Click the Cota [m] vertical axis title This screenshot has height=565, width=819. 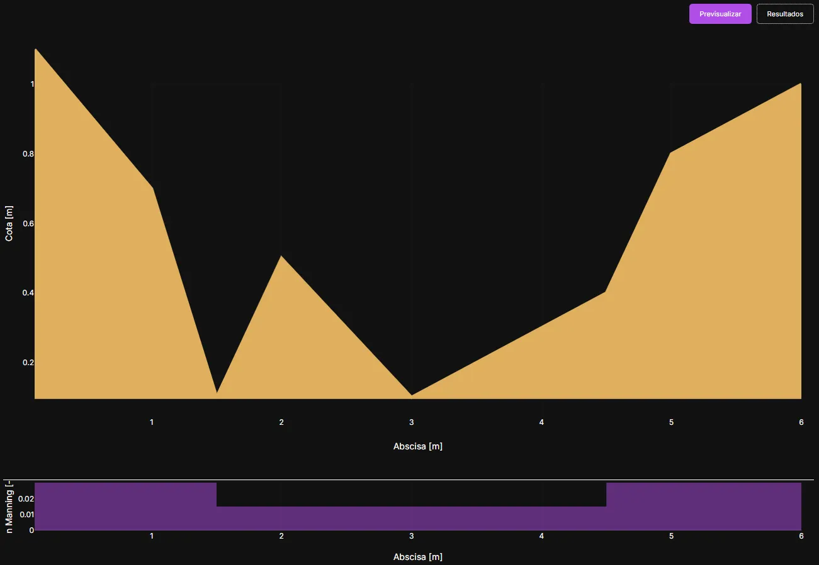(x=9, y=223)
